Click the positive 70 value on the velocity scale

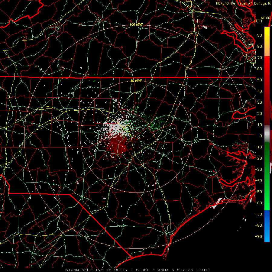coord(260,58)
